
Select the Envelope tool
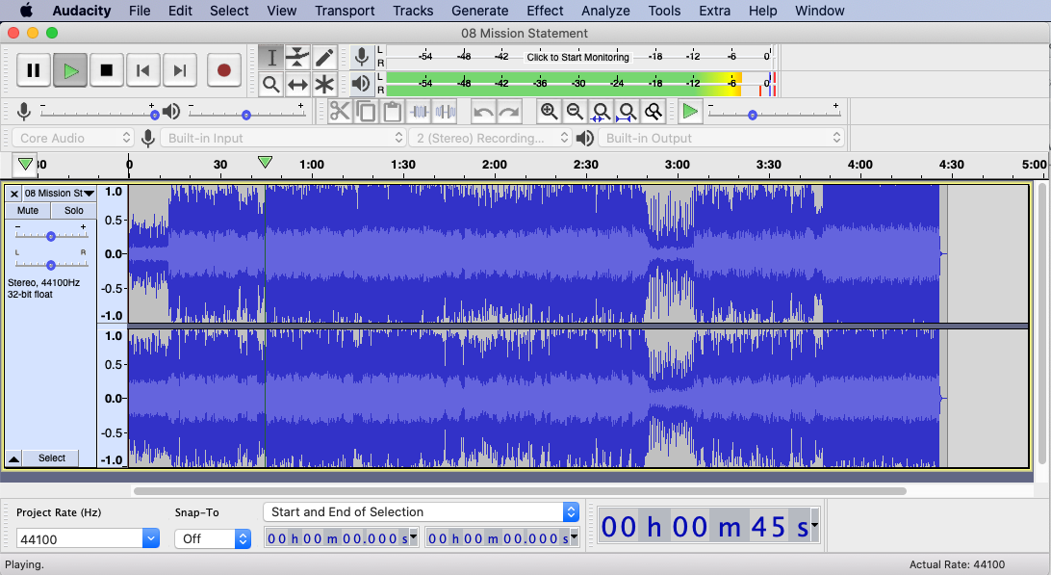pyautogui.click(x=298, y=57)
